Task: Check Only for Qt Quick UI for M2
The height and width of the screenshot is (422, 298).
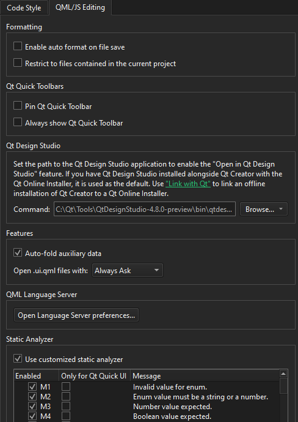Action: (66, 397)
